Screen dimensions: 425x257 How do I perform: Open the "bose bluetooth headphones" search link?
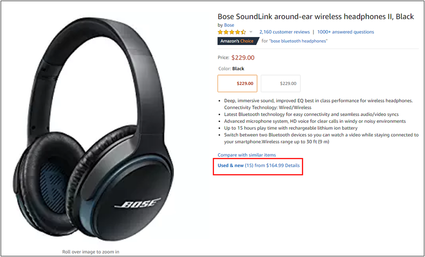[298, 41]
